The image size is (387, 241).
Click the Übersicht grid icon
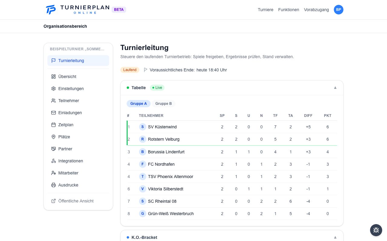[x=54, y=77]
